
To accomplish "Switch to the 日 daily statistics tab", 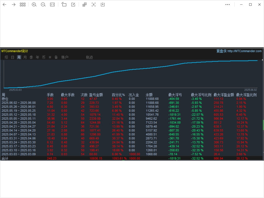I will 13,57.
